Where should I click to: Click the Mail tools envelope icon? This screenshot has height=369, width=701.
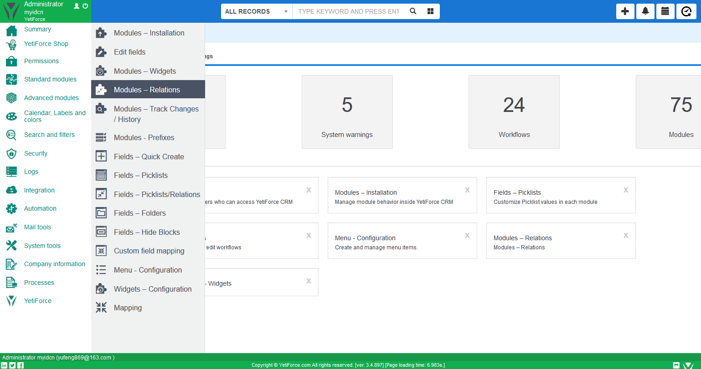[11, 227]
